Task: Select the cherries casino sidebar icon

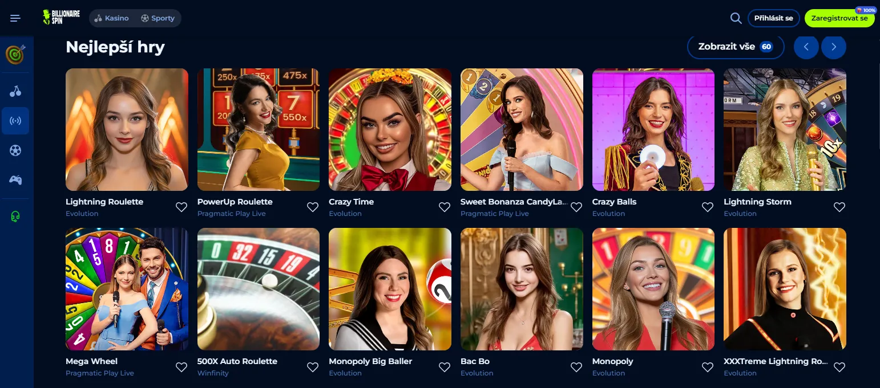Action: (x=15, y=91)
